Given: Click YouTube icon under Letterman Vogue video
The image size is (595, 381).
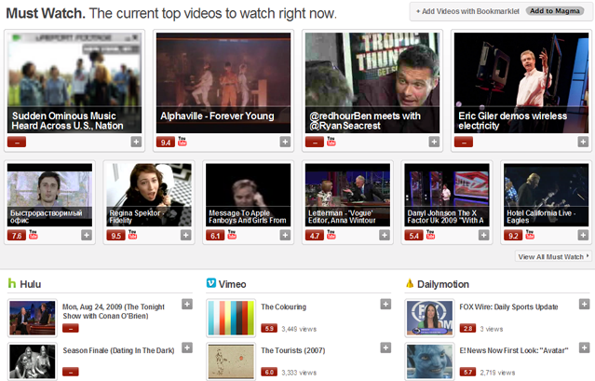Looking at the screenshot, I should tap(331, 235).
